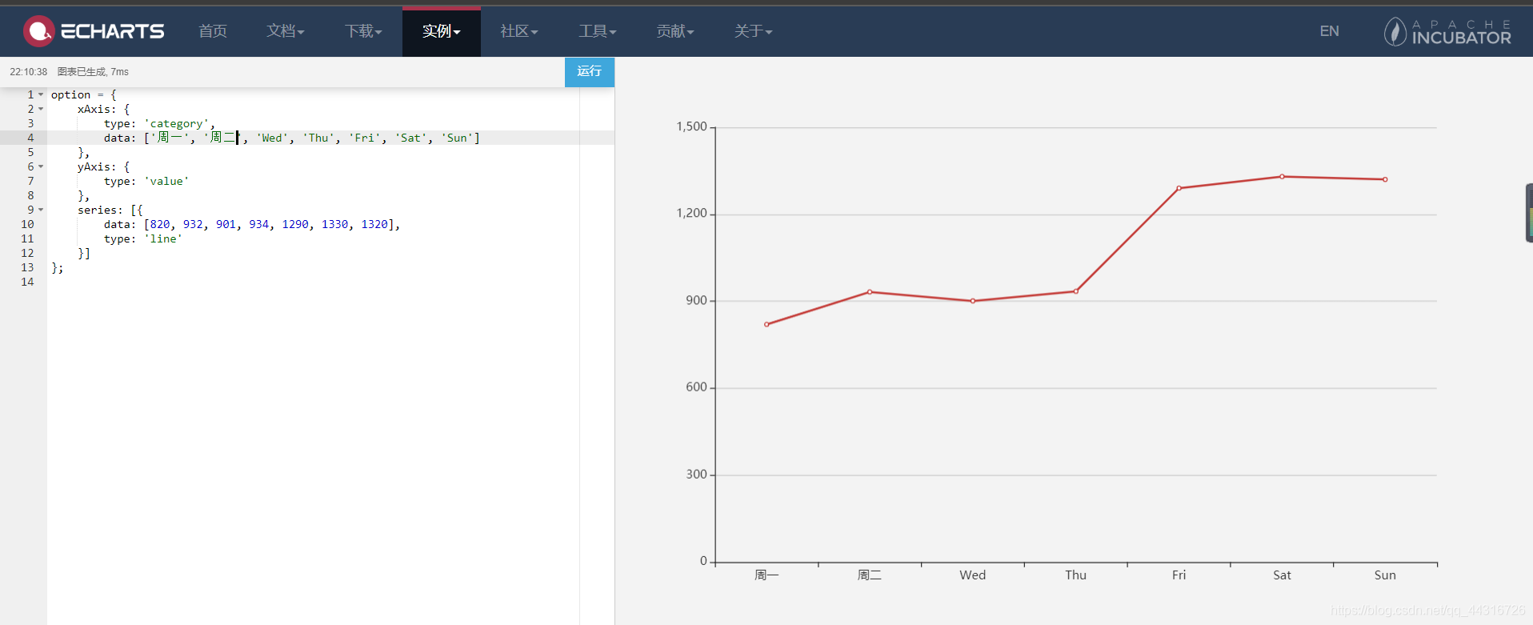Viewport: 1533px width, 625px height.
Task: Click the 图表已生成 status message
Action: coord(93,72)
